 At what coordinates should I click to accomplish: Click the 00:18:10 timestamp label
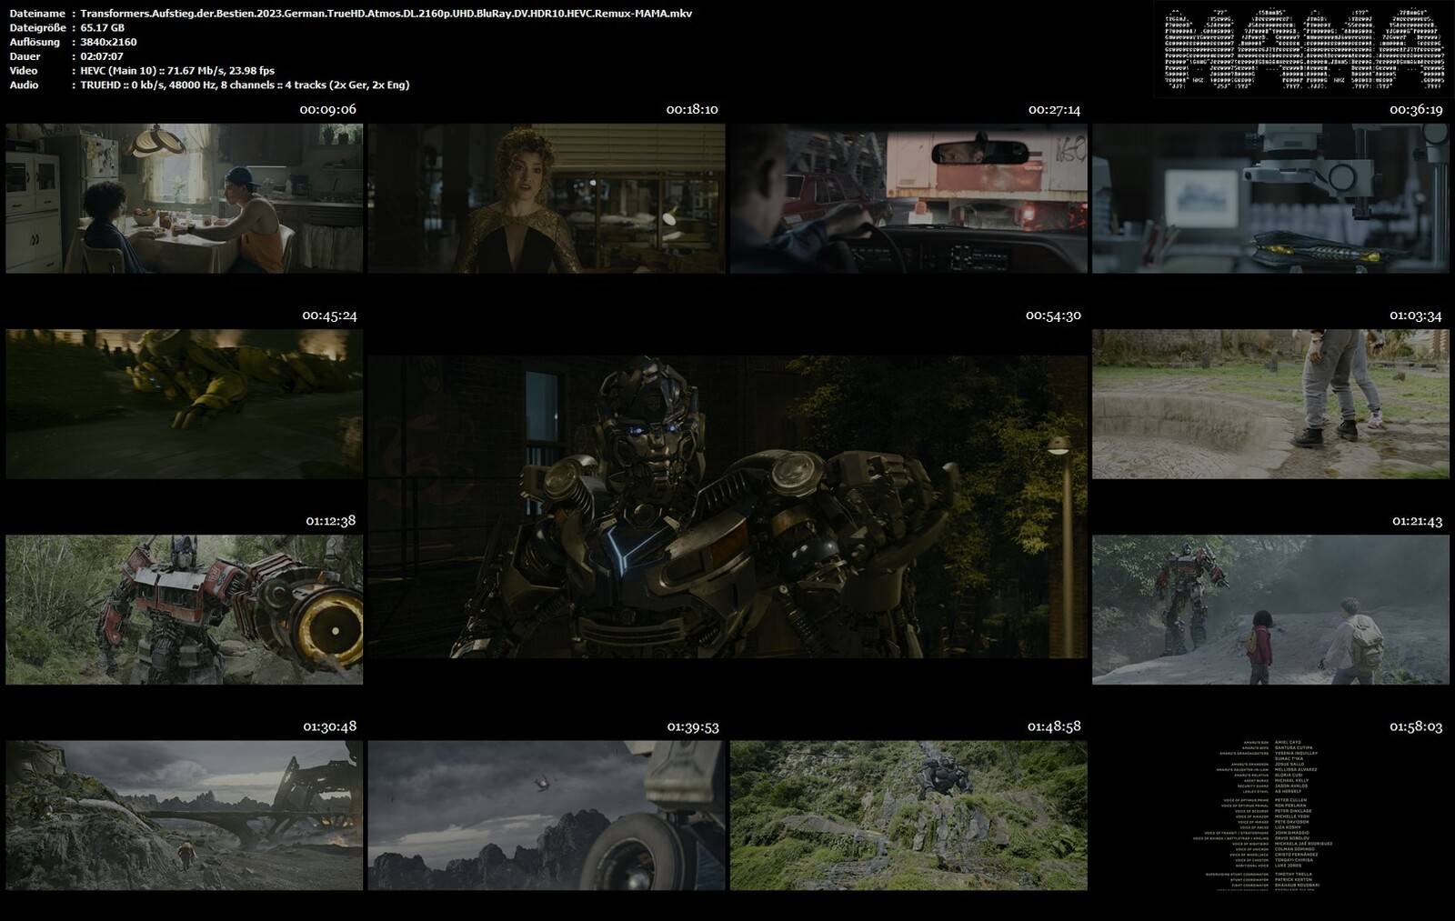click(692, 109)
